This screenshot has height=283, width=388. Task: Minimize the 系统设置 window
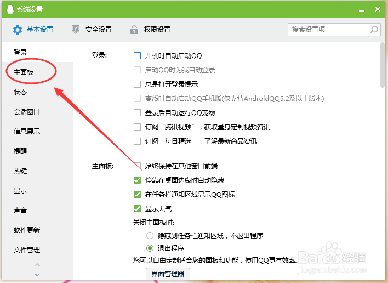(362, 10)
